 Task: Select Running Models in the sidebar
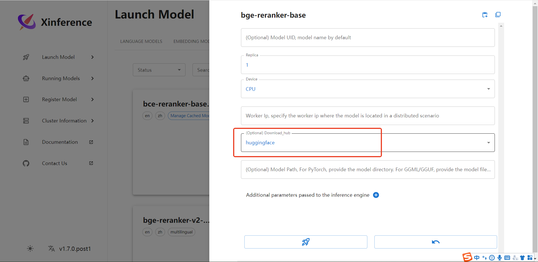tap(61, 78)
